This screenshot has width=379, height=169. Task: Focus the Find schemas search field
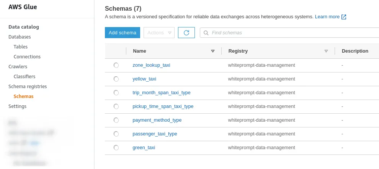click(x=290, y=33)
